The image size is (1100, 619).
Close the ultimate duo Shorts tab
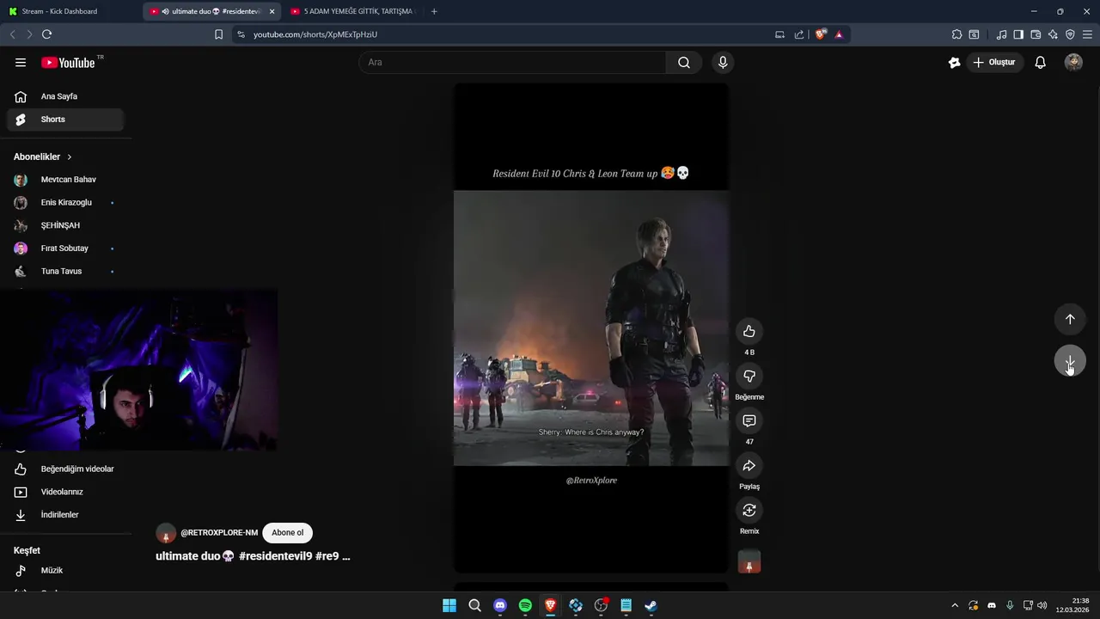272,11
